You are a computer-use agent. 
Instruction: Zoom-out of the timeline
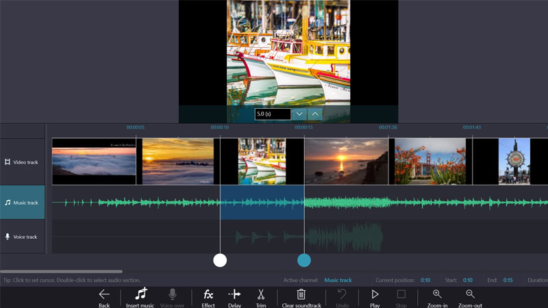pyautogui.click(x=470, y=294)
